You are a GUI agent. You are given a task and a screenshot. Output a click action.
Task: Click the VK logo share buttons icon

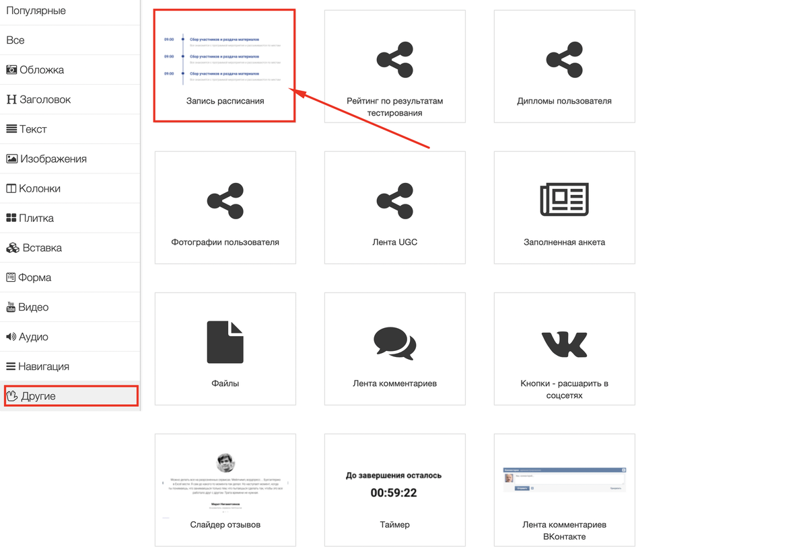pos(564,344)
